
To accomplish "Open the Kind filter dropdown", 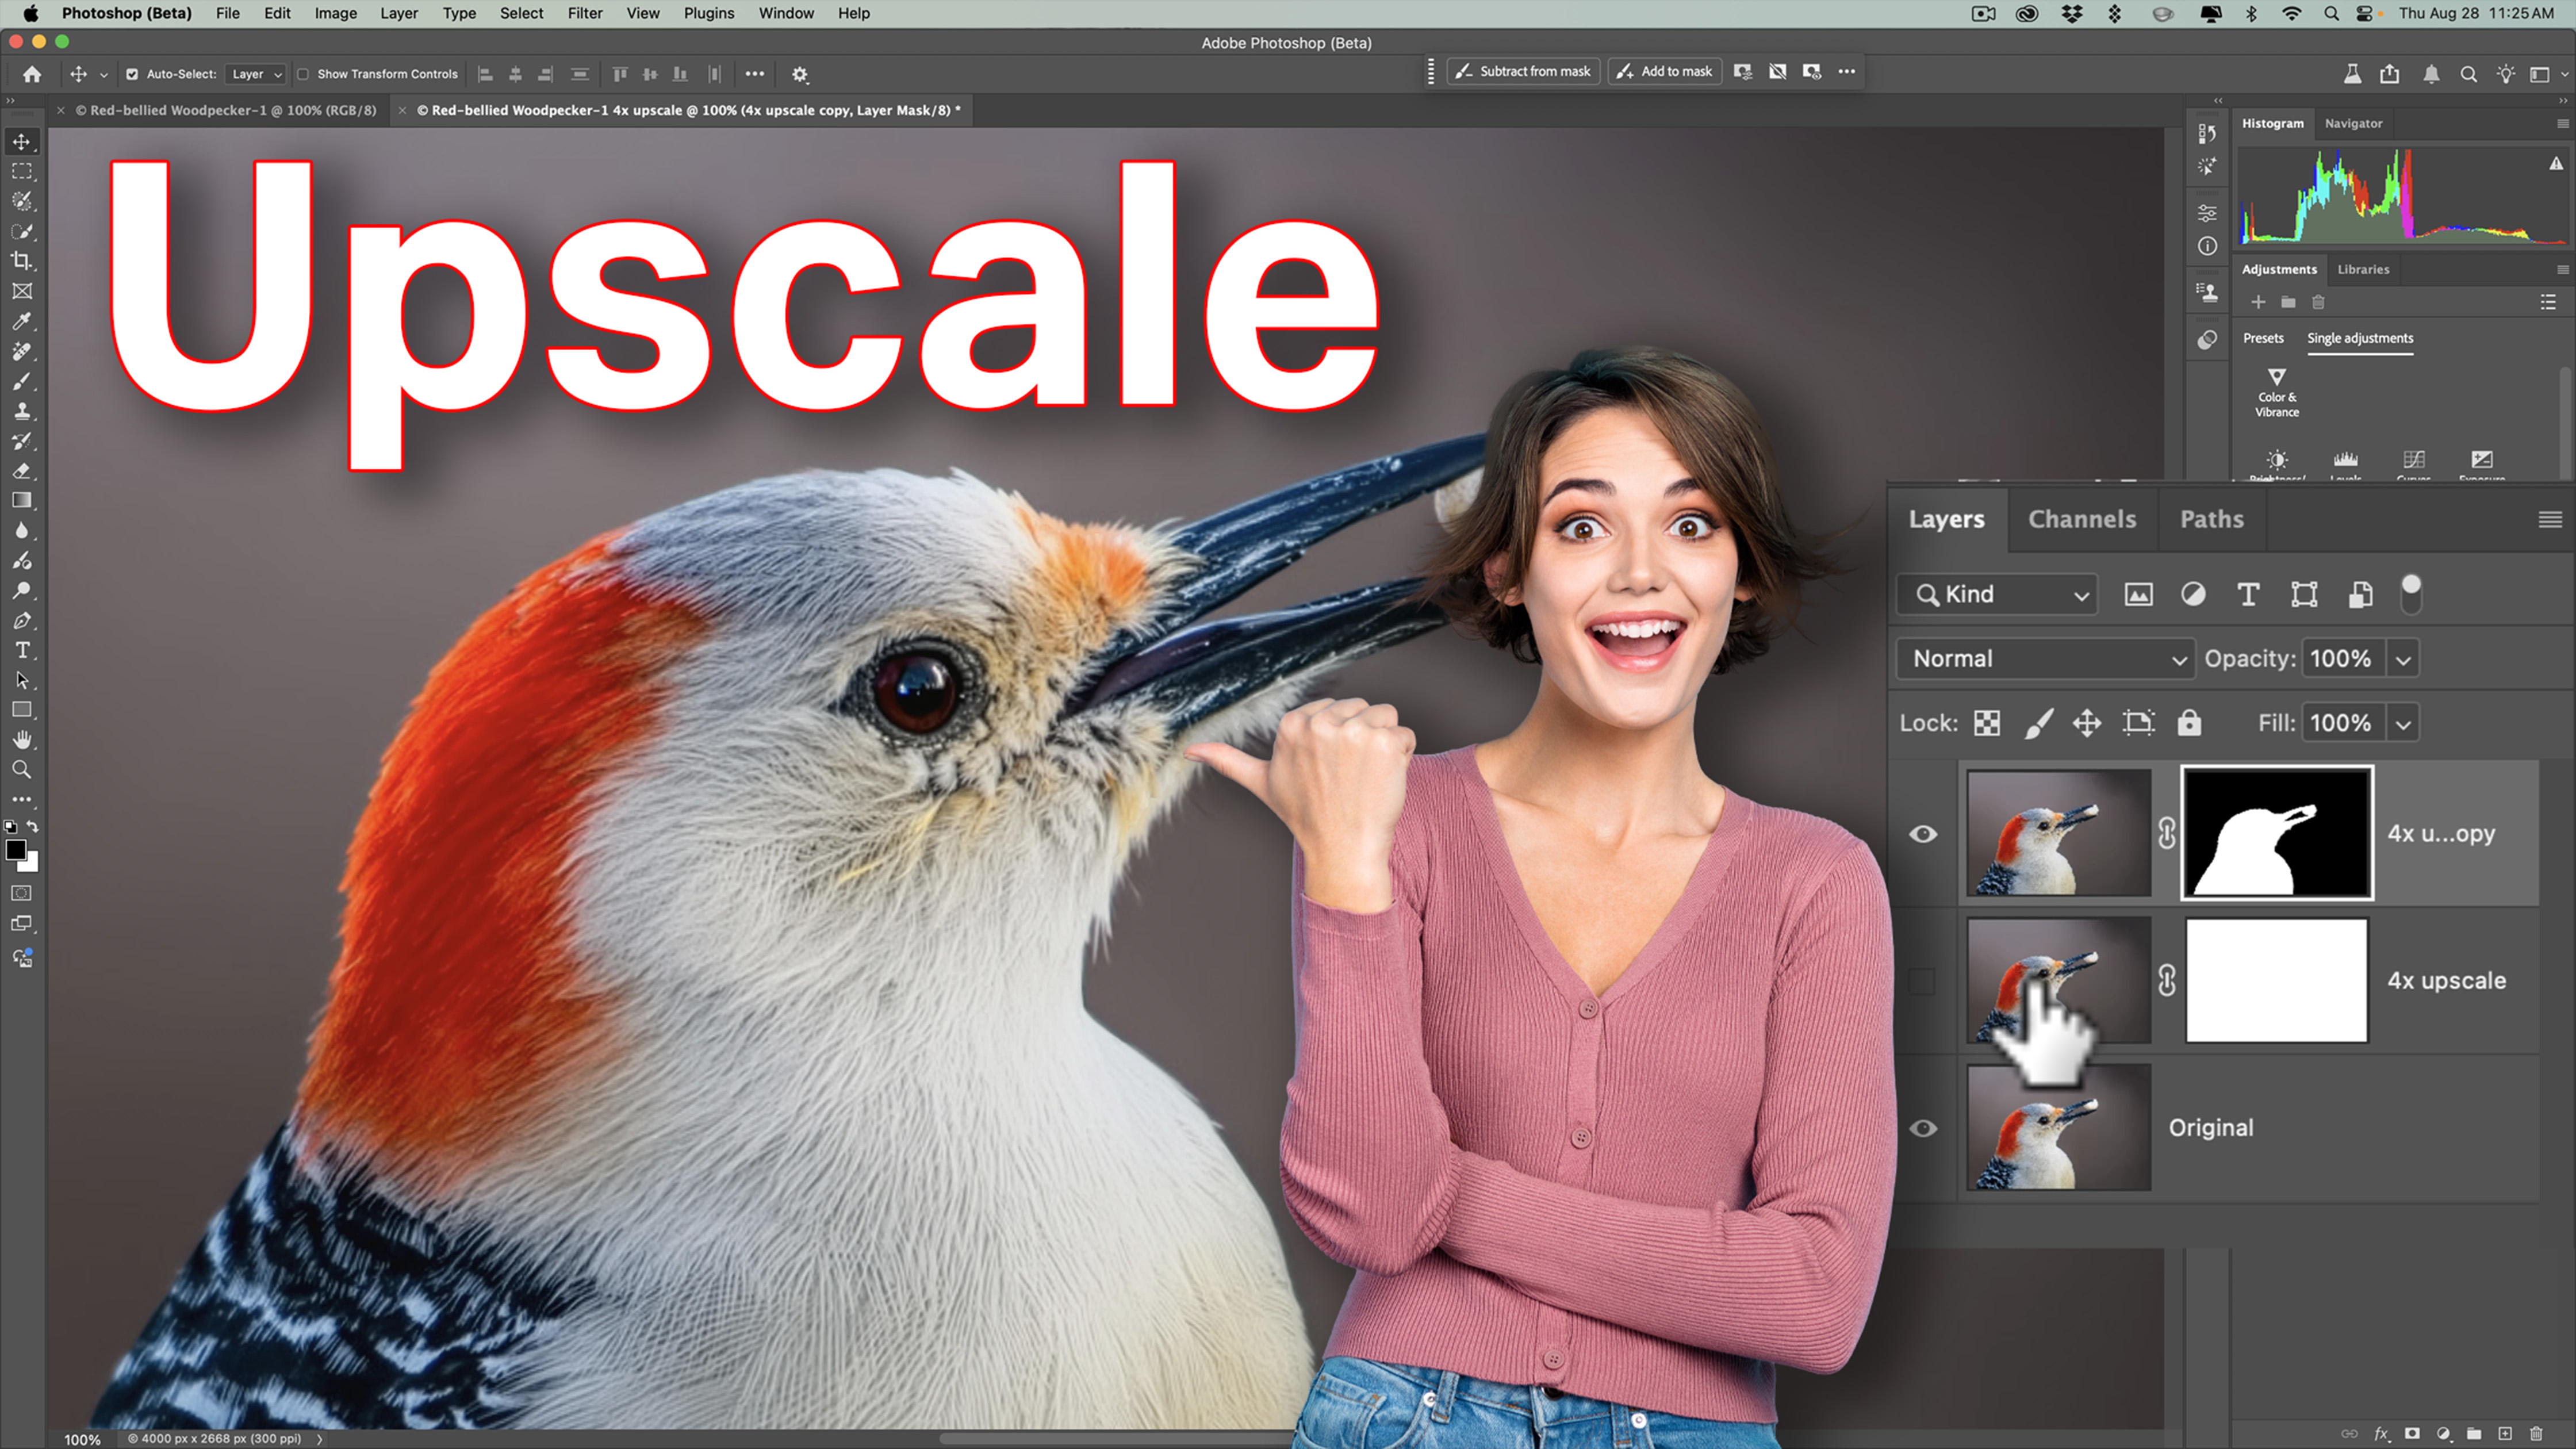I will tap(1999, 595).
